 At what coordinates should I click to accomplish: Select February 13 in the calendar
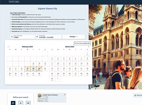(x=33, y=64)
